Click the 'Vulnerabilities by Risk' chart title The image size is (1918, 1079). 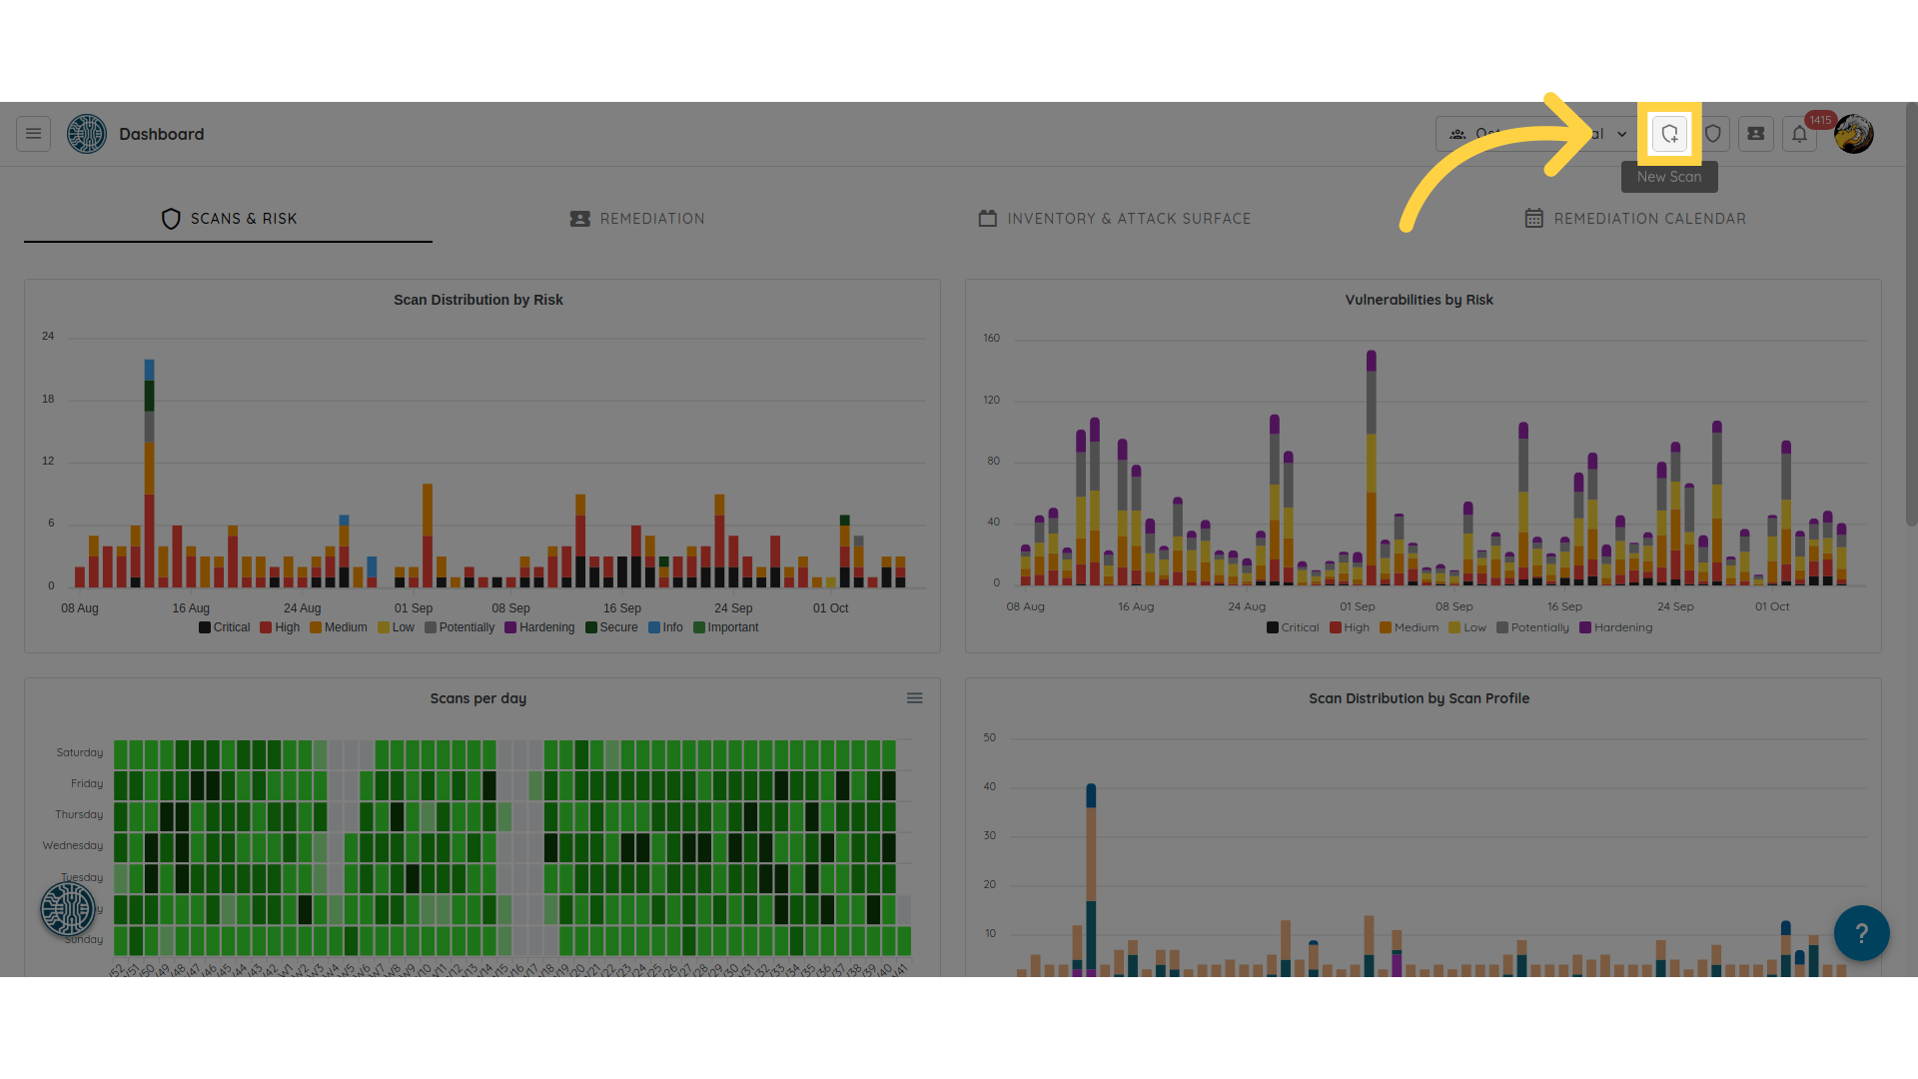point(1420,300)
